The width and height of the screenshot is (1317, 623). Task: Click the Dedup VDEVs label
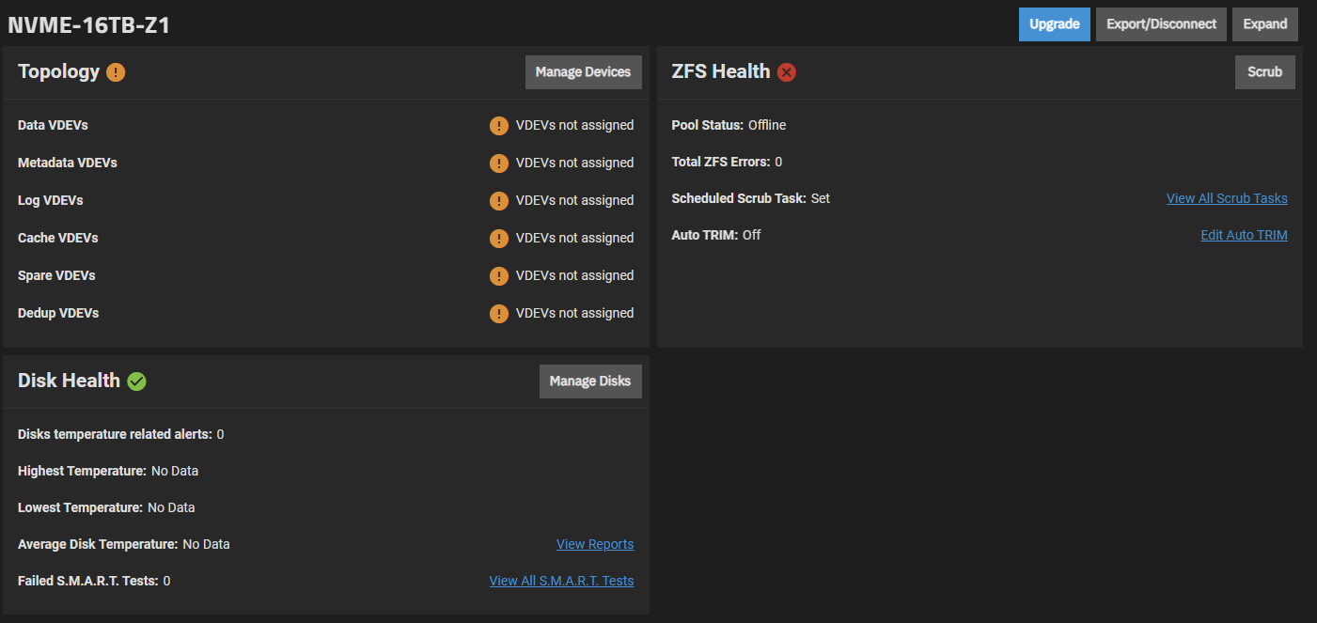[x=58, y=313]
